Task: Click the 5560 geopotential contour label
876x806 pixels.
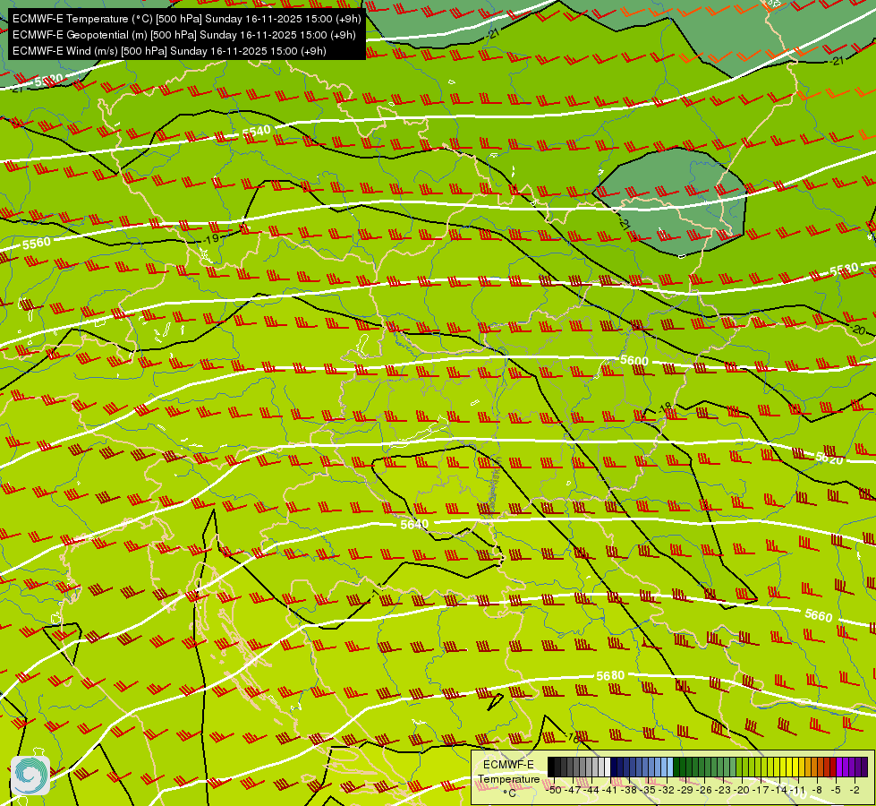Action: pos(37,244)
